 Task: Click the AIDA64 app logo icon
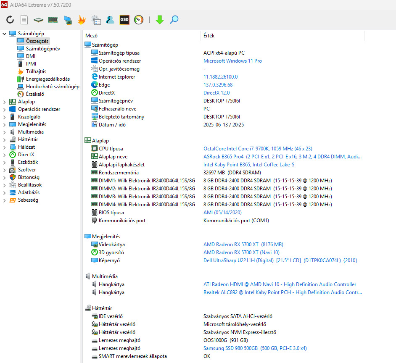coord(4,4)
